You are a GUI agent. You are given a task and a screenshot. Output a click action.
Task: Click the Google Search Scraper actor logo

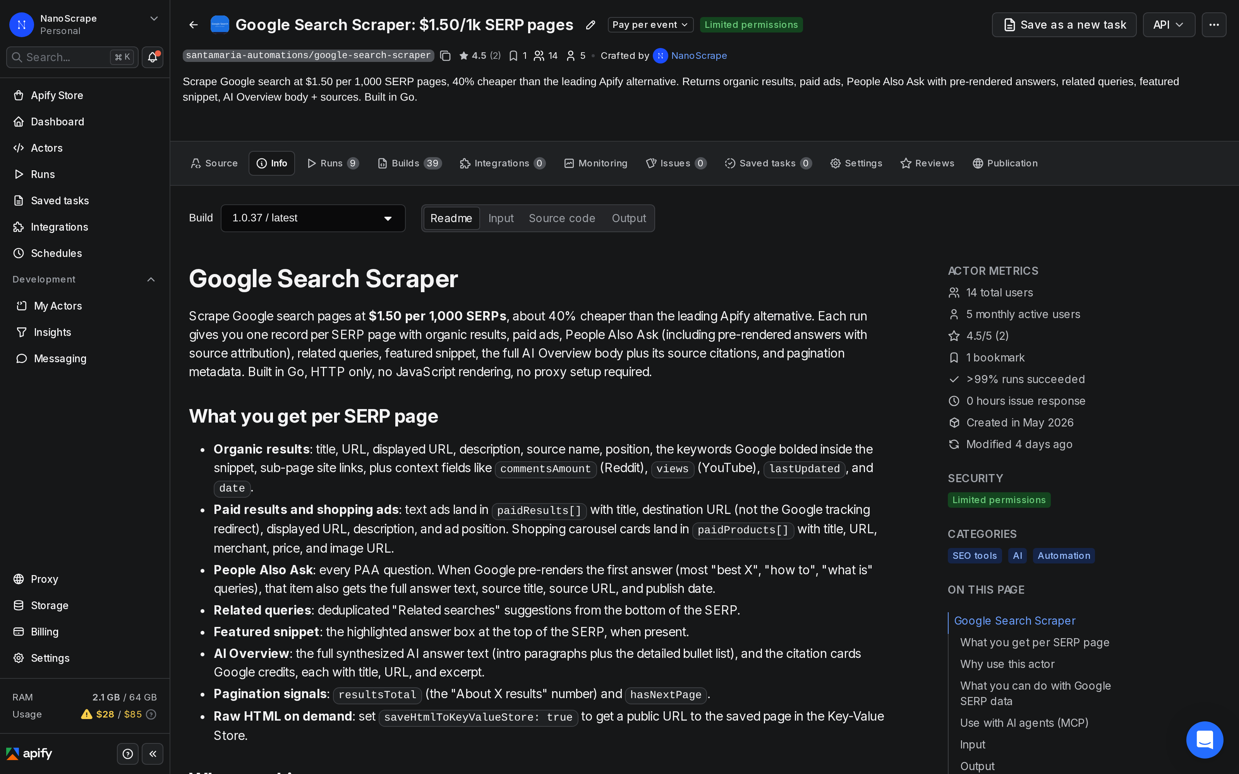click(x=220, y=24)
